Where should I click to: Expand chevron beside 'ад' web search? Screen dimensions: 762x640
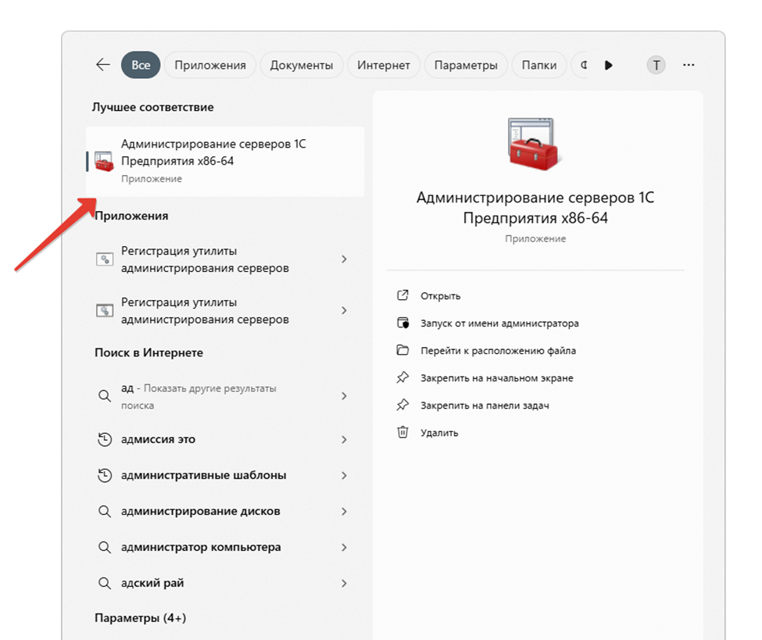pos(344,396)
